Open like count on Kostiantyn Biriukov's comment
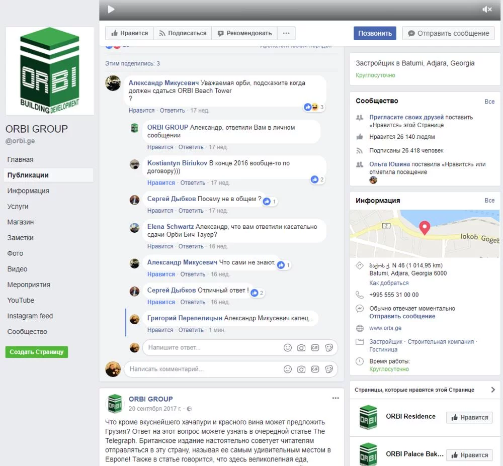Image resolution: width=503 pixels, height=466 pixels. 317,179
